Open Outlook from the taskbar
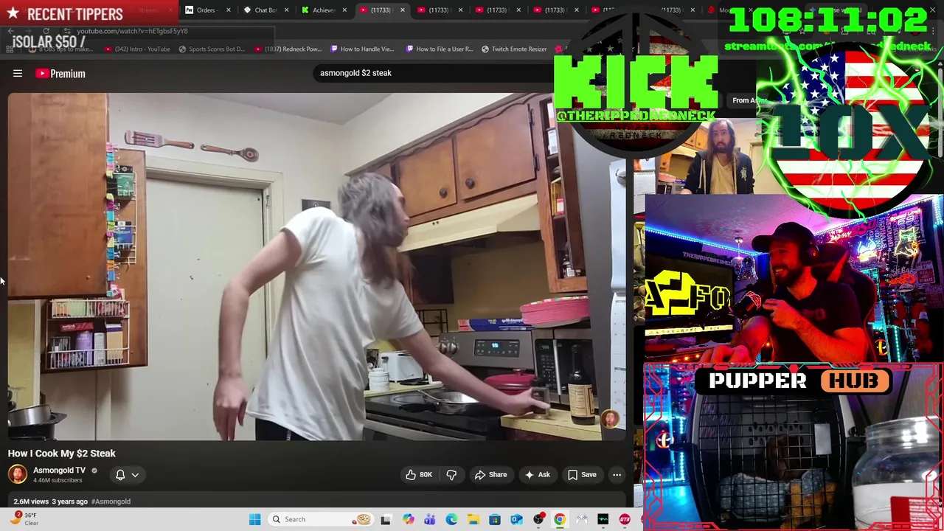 pos(516,519)
